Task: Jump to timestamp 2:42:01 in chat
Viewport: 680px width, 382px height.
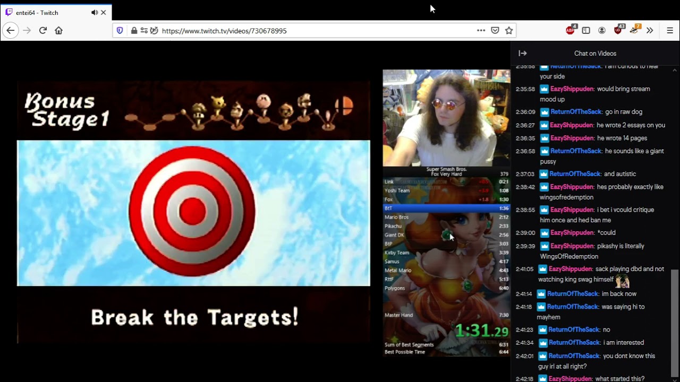Action: click(524, 356)
